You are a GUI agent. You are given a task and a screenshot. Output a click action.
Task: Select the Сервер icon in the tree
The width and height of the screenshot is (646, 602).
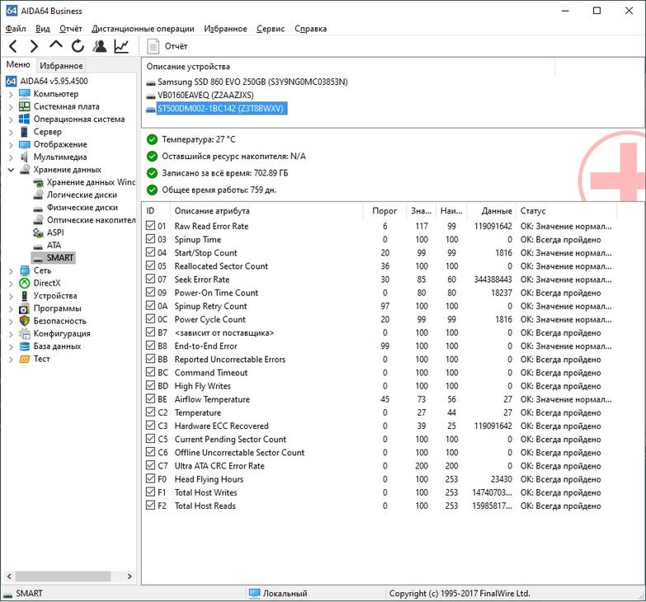25,132
